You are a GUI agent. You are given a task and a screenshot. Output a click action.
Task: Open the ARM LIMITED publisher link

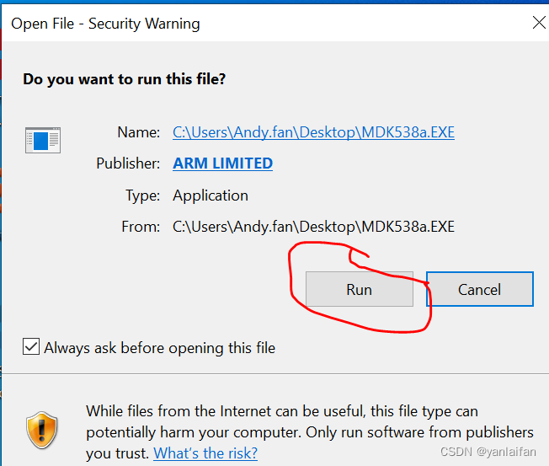point(222,163)
